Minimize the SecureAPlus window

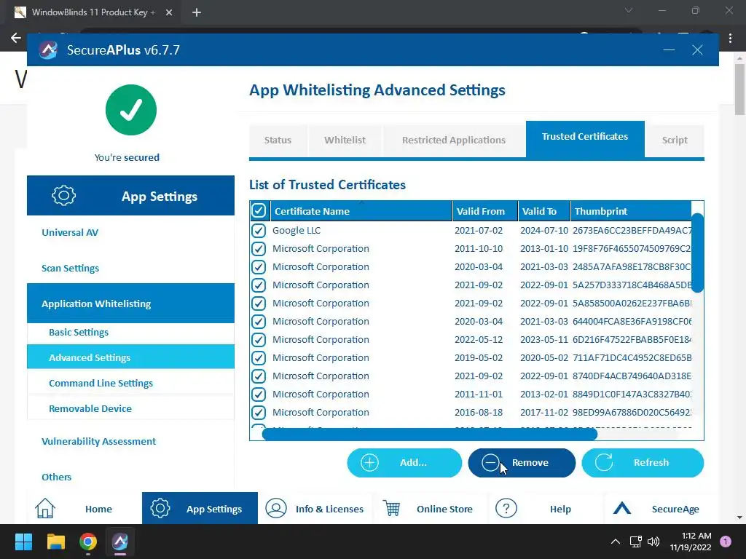click(x=669, y=50)
